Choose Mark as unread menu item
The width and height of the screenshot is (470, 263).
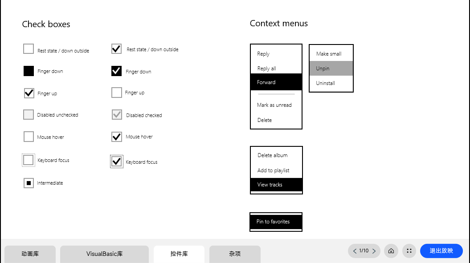pos(274,105)
